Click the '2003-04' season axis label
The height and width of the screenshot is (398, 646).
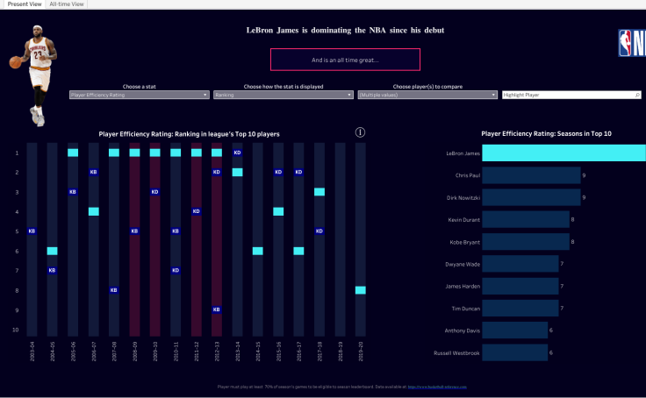[x=32, y=352]
